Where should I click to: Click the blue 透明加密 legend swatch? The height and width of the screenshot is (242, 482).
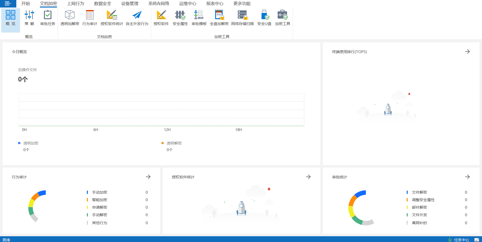click(19, 143)
